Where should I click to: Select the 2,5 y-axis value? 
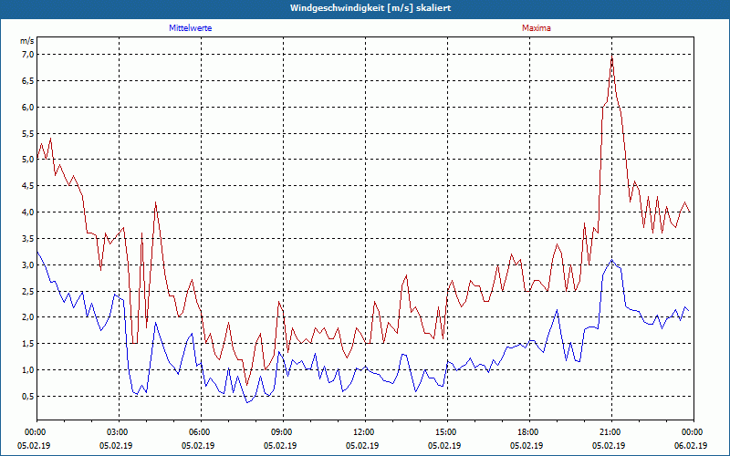[x=27, y=291]
